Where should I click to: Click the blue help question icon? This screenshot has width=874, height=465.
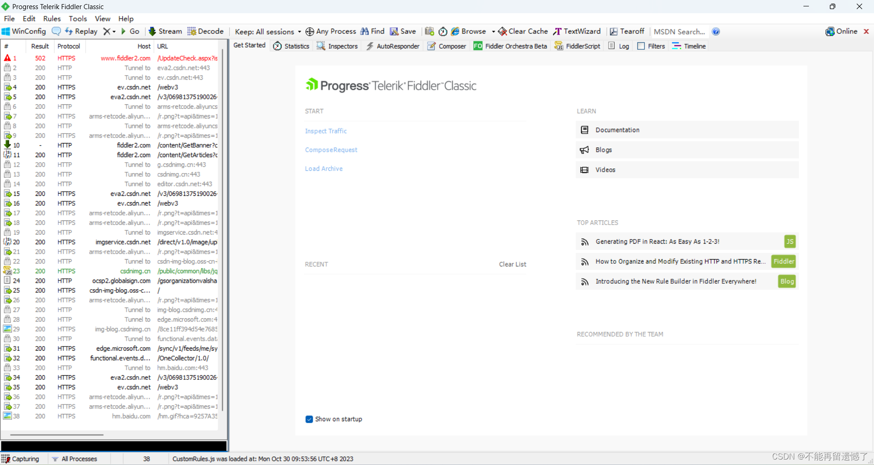(x=716, y=31)
